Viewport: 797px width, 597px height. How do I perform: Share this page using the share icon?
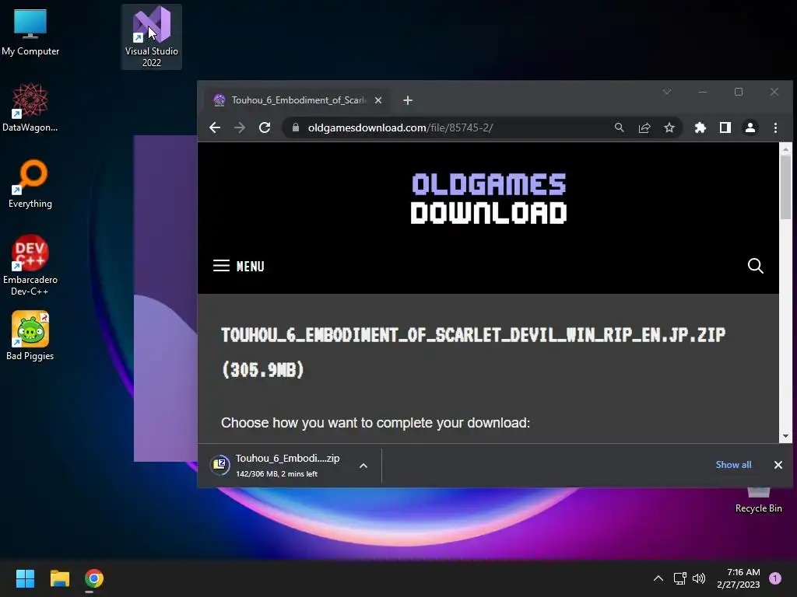[x=644, y=127]
